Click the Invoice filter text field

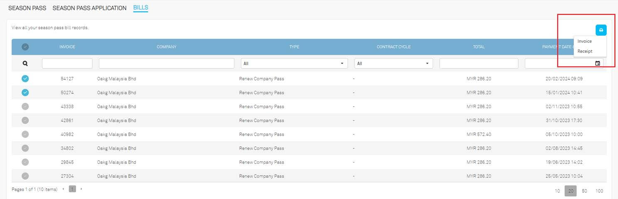pos(67,64)
